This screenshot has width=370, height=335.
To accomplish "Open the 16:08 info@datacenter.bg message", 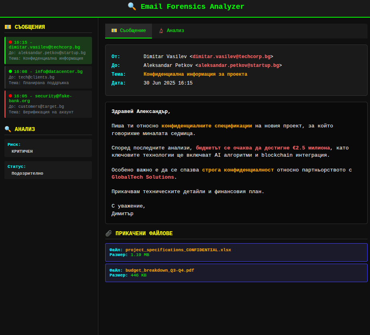I will click(x=48, y=77).
